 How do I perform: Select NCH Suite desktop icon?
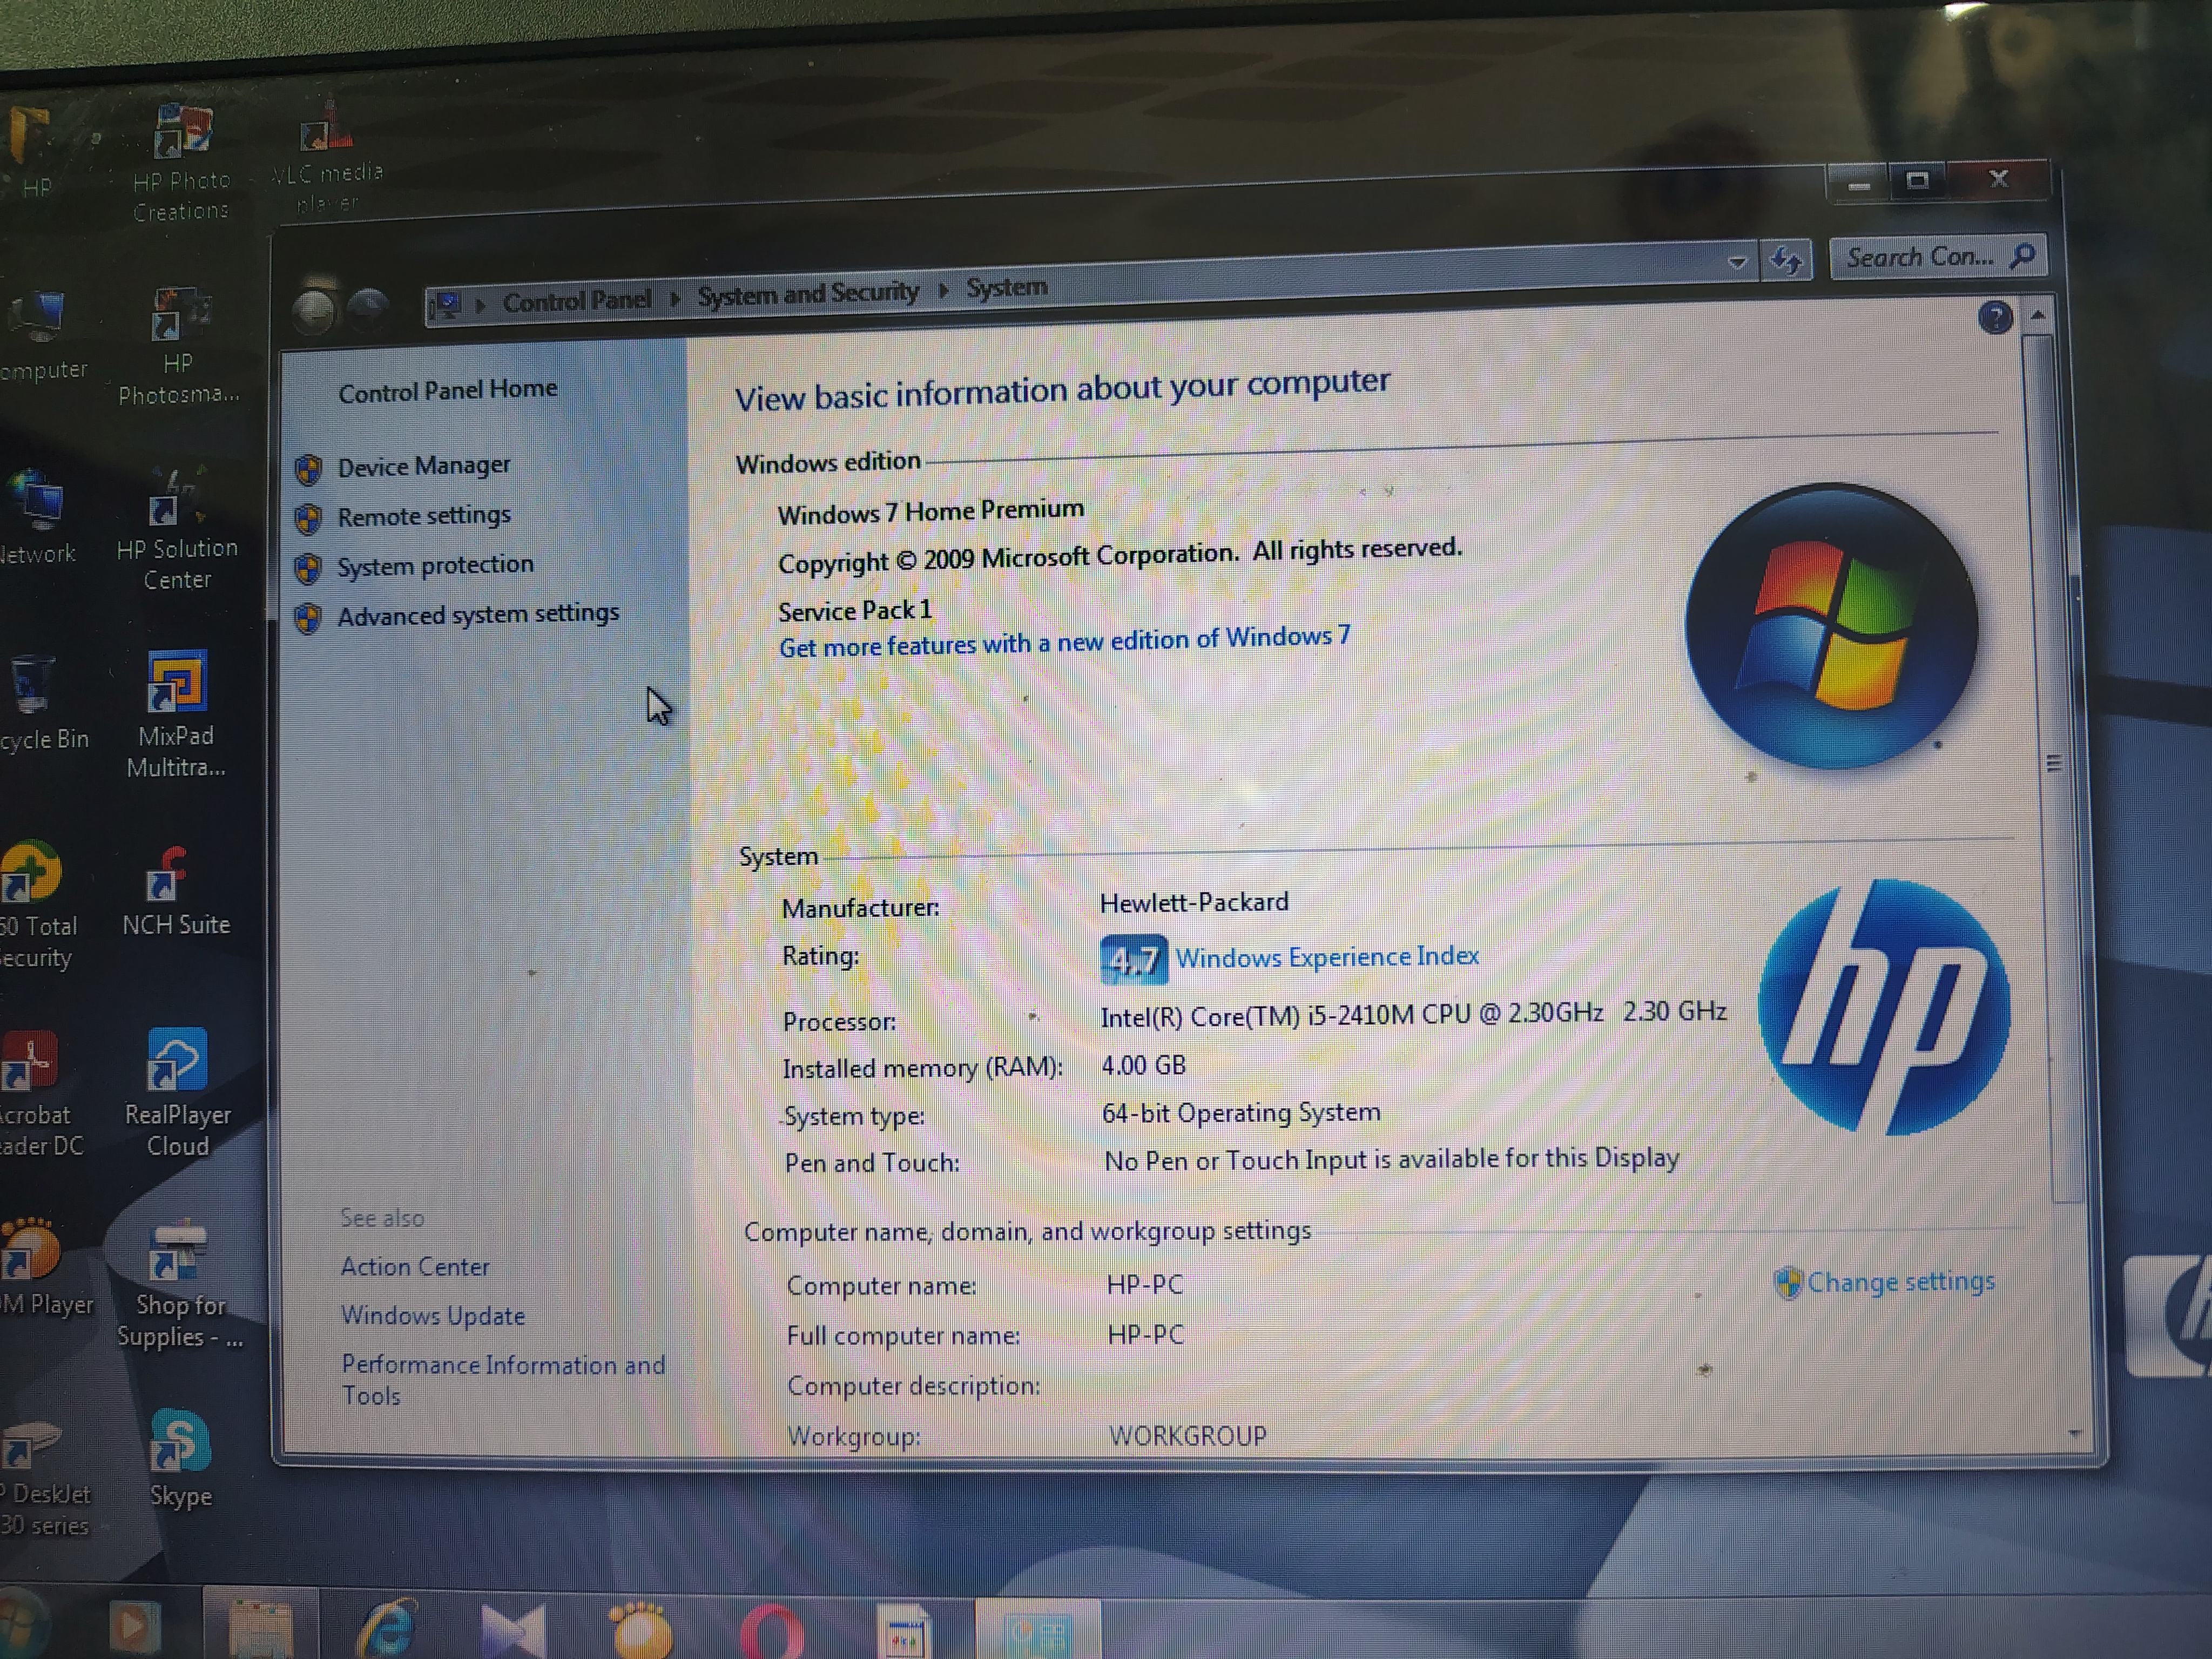[x=176, y=890]
